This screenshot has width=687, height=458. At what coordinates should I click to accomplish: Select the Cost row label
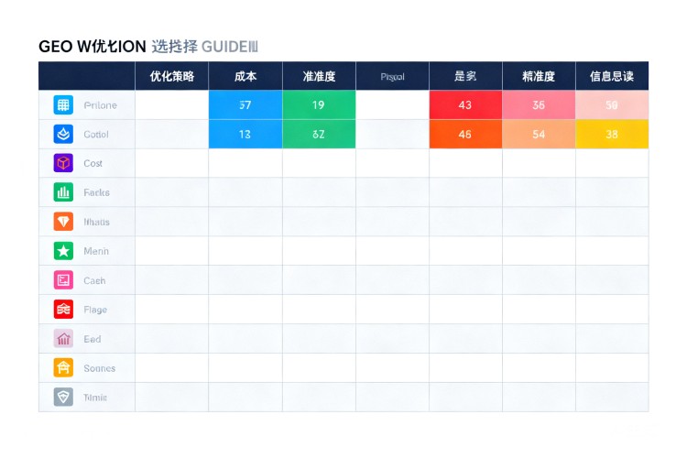[x=93, y=163]
